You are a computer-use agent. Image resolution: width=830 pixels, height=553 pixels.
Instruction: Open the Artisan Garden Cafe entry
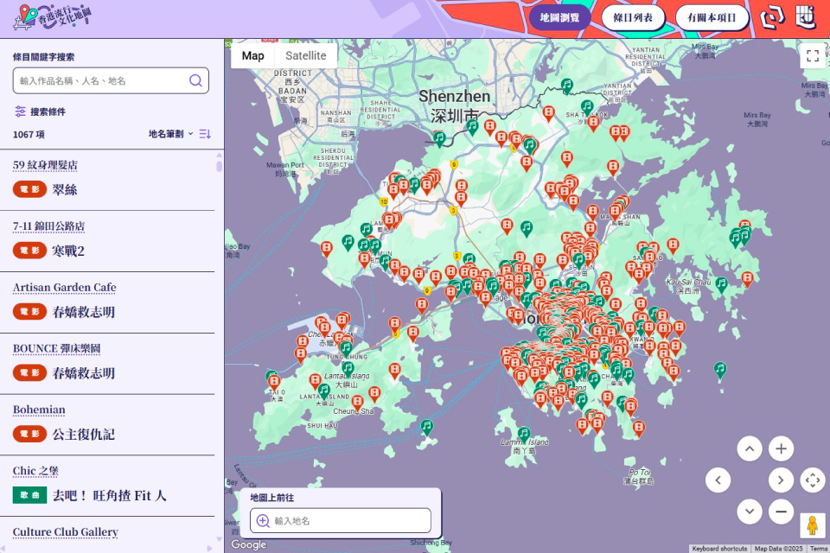click(x=65, y=288)
